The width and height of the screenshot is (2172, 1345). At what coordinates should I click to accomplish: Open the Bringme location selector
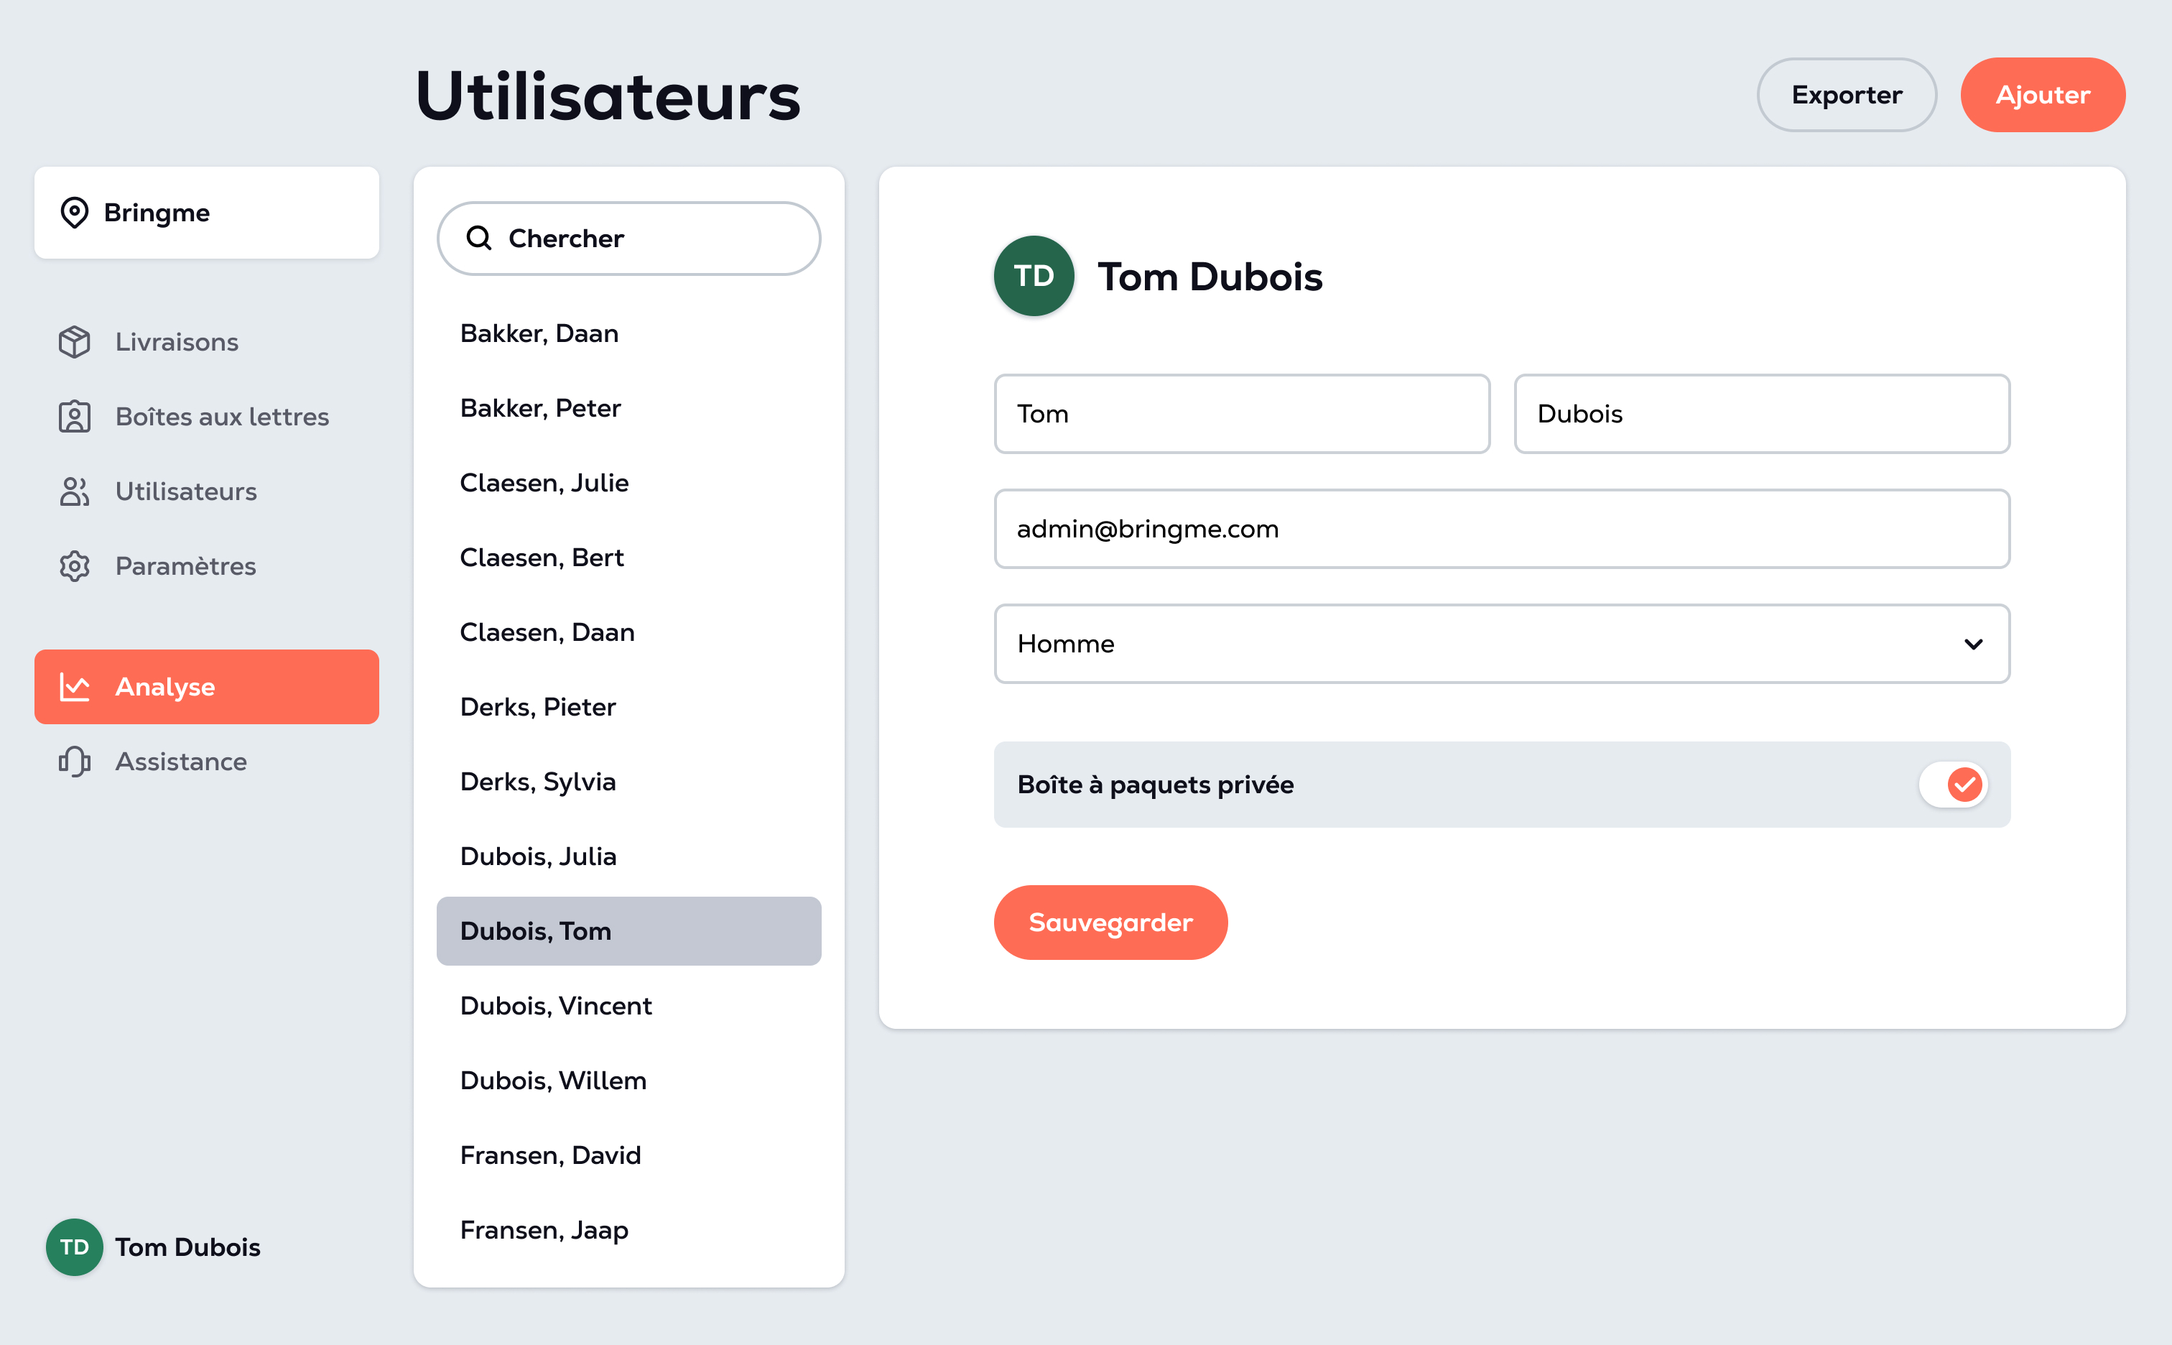[206, 213]
